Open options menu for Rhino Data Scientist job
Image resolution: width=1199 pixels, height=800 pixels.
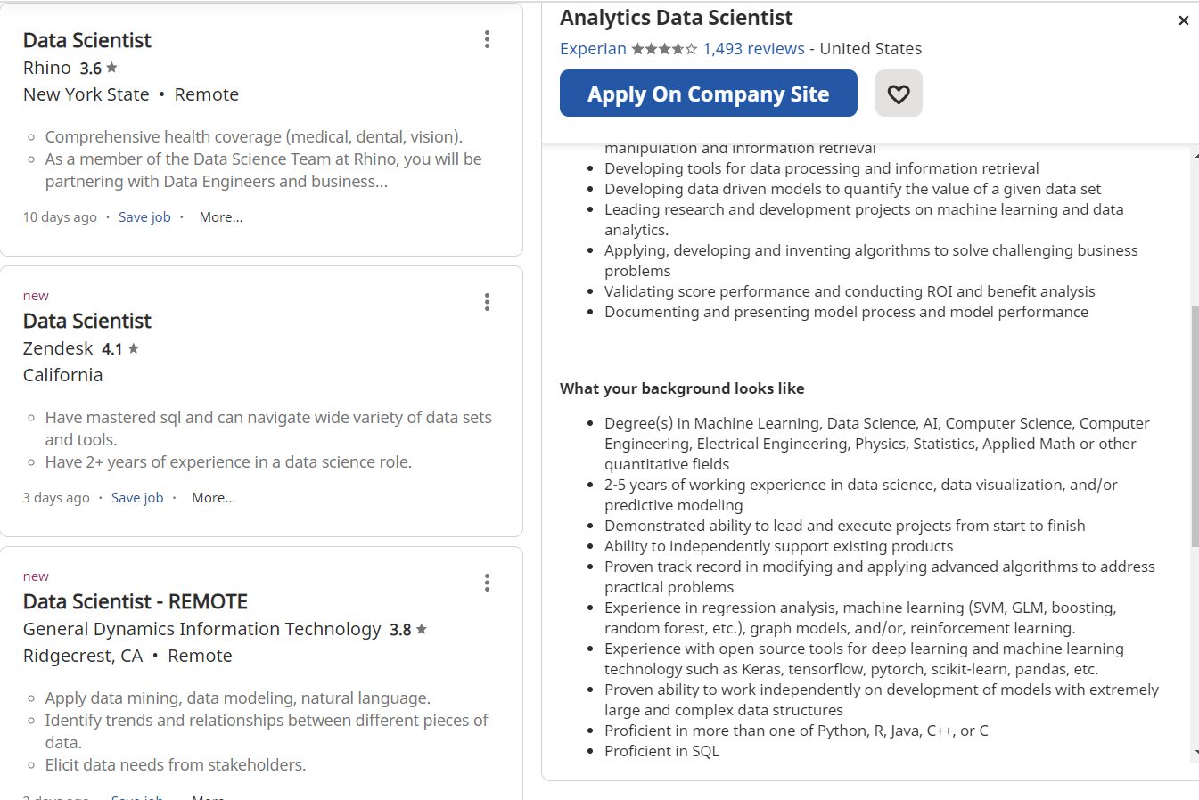pos(487,39)
